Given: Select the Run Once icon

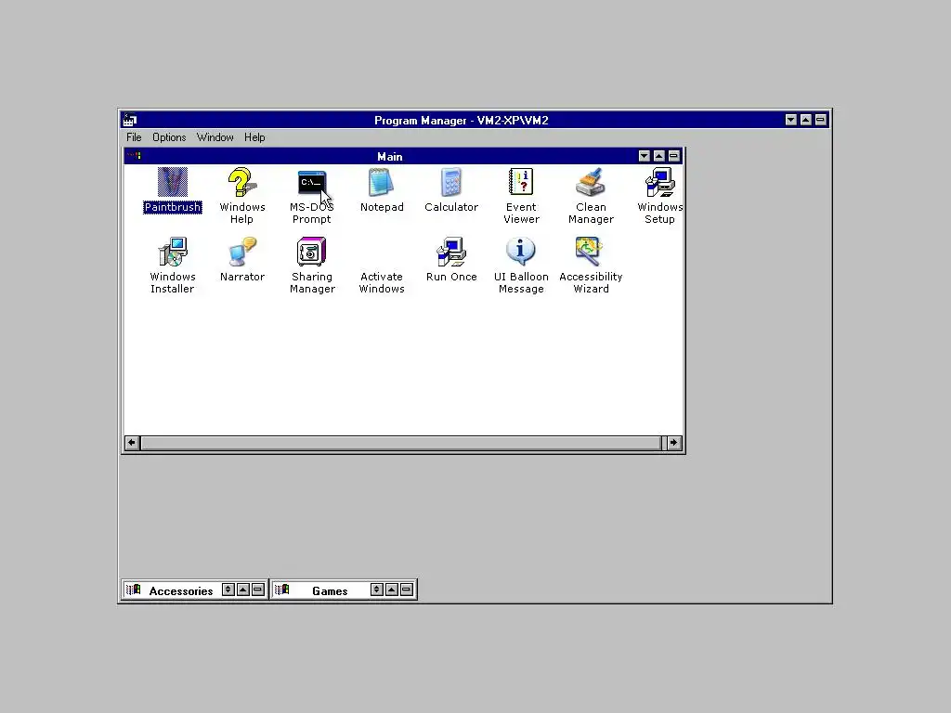Looking at the screenshot, I should click(x=451, y=252).
